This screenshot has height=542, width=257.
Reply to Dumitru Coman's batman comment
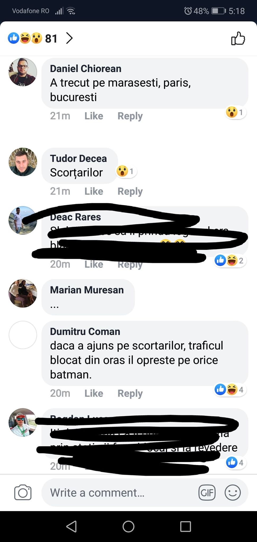[x=130, y=393]
